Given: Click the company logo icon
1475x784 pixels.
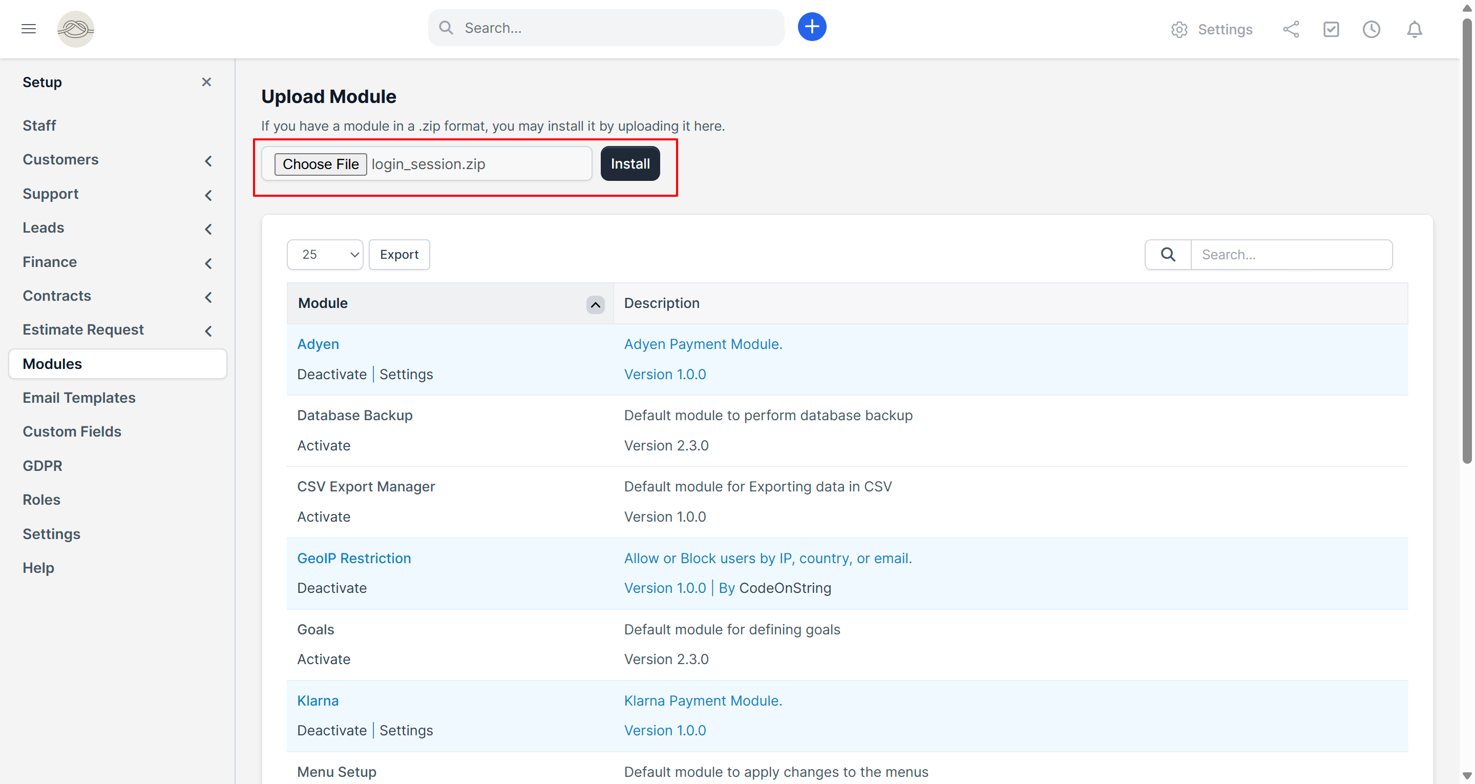Looking at the screenshot, I should coord(76,29).
